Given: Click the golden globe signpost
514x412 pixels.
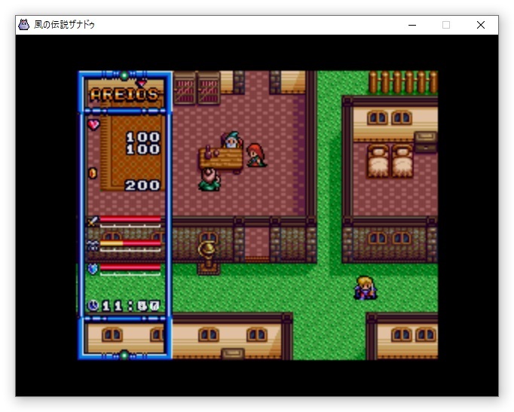Looking at the screenshot, I should [208, 258].
